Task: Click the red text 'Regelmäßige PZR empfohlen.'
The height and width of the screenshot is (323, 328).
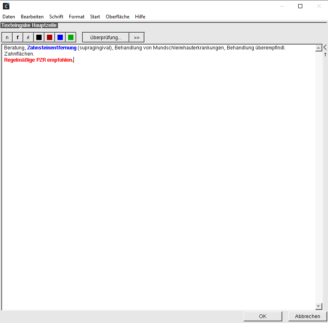Action: pos(39,60)
